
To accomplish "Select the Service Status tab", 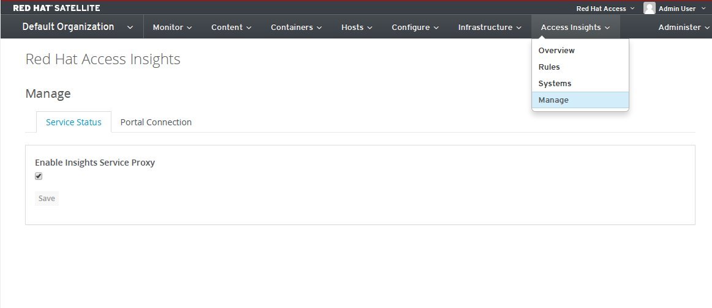I will 73,122.
